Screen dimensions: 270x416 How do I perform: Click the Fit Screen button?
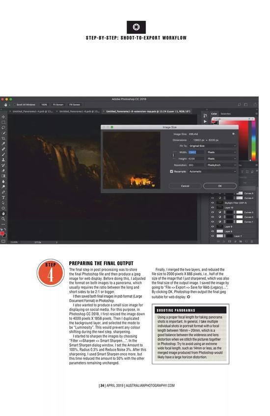click(x=58, y=105)
